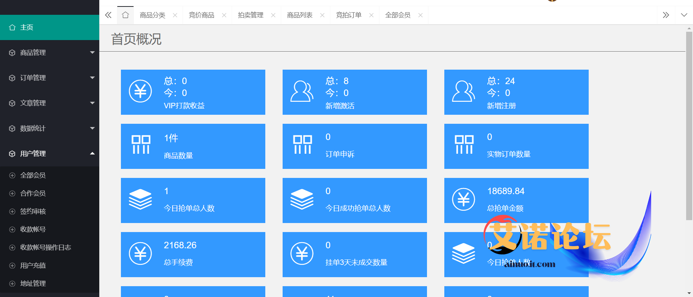Open the tab options dropdown chevron
The image size is (693, 297).
point(684,15)
